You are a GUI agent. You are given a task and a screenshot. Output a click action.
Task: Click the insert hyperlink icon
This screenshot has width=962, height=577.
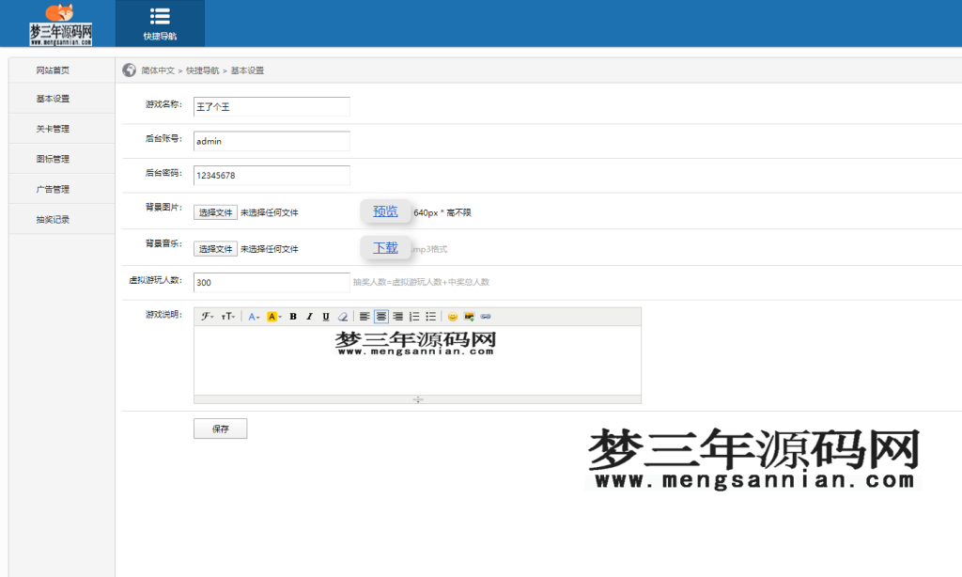click(x=486, y=317)
